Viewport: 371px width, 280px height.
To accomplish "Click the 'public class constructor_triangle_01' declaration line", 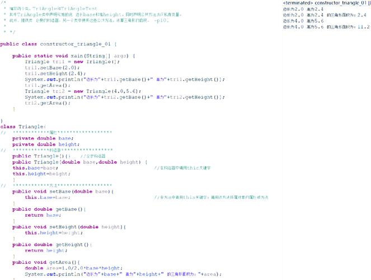I will [x=58, y=44].
